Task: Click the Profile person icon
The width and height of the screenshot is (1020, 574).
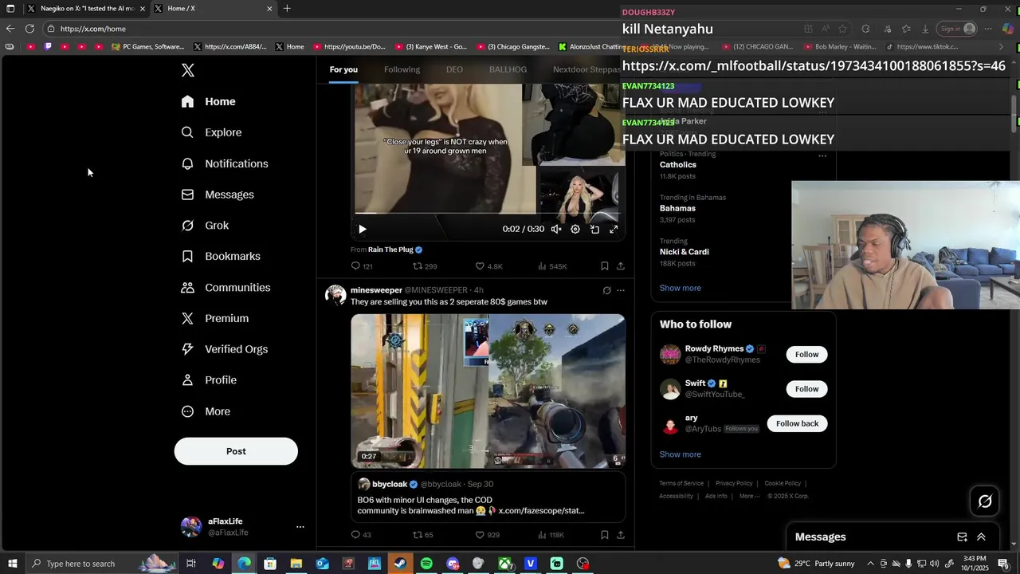Action: pyautogui.click(x=187, y=380)
